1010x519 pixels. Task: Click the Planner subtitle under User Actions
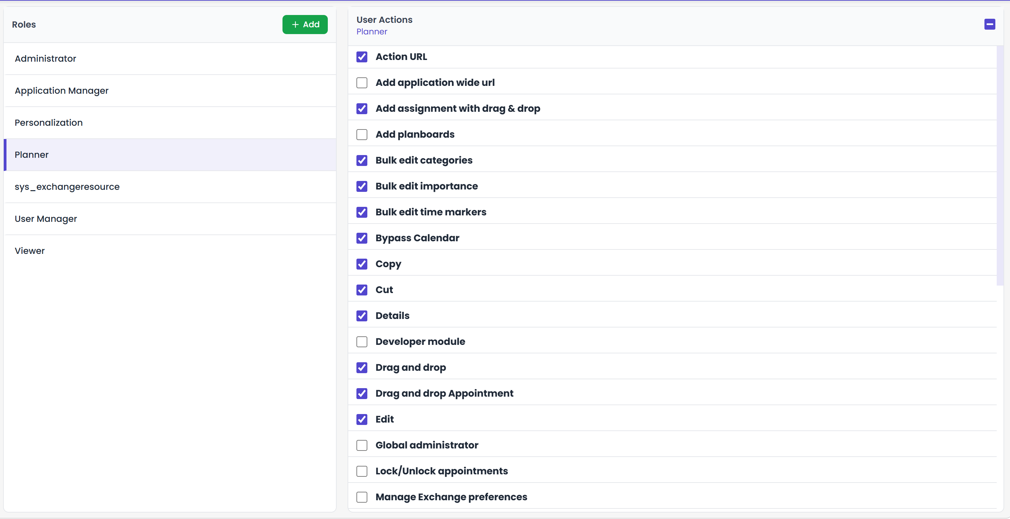tap(372, 32)
